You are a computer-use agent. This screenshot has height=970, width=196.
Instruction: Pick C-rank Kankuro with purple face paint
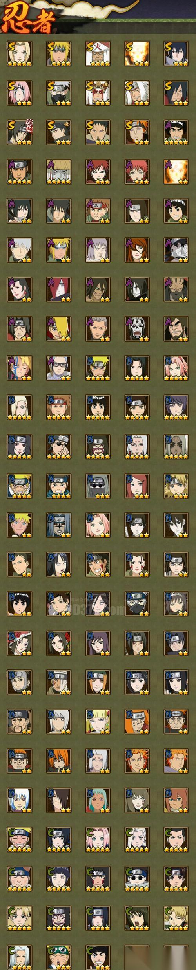[59, 918]
